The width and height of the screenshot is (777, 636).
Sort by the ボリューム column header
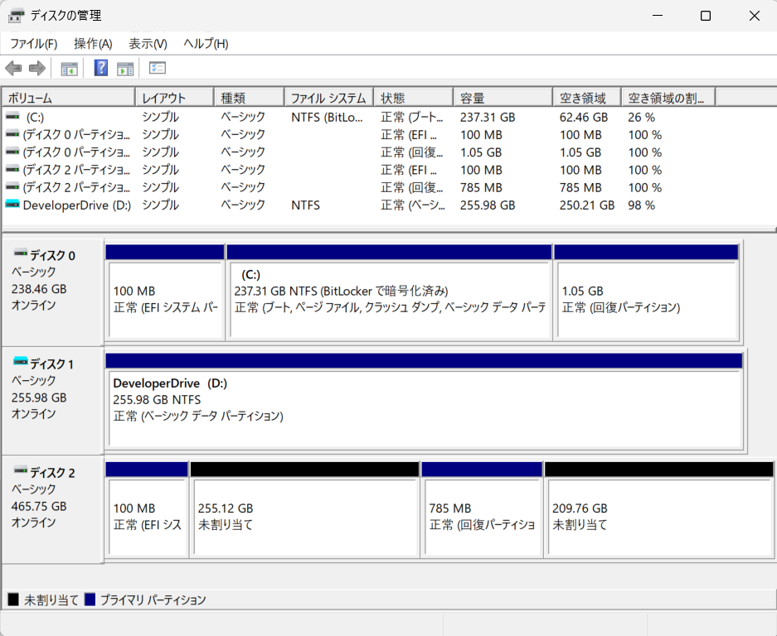69,98
